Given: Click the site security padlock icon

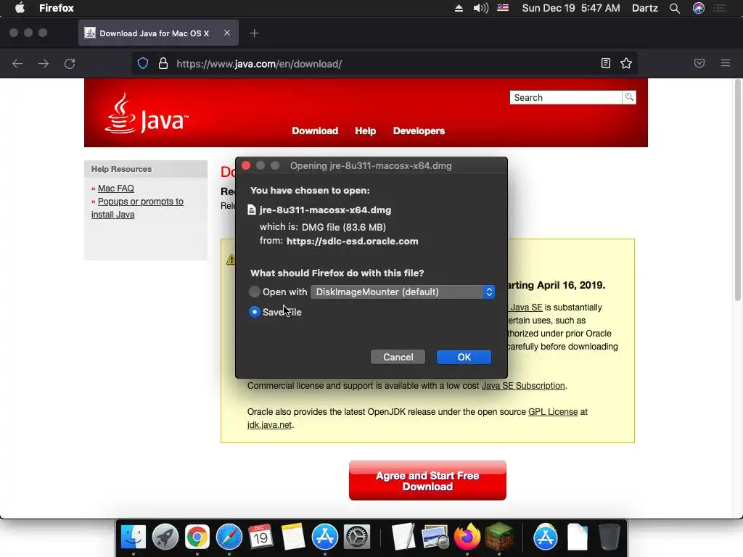Looking at the screenshot, I should click(163, 64).
